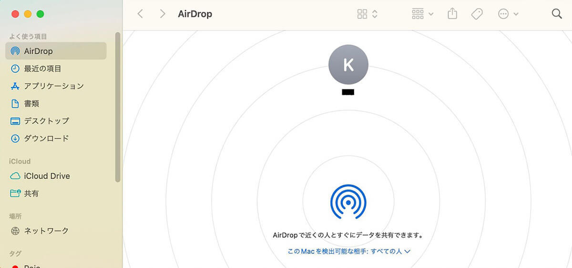Click the AirDrop sidebar icon
The width and height of the screenshot is (572, 268).
pos(15,51)
